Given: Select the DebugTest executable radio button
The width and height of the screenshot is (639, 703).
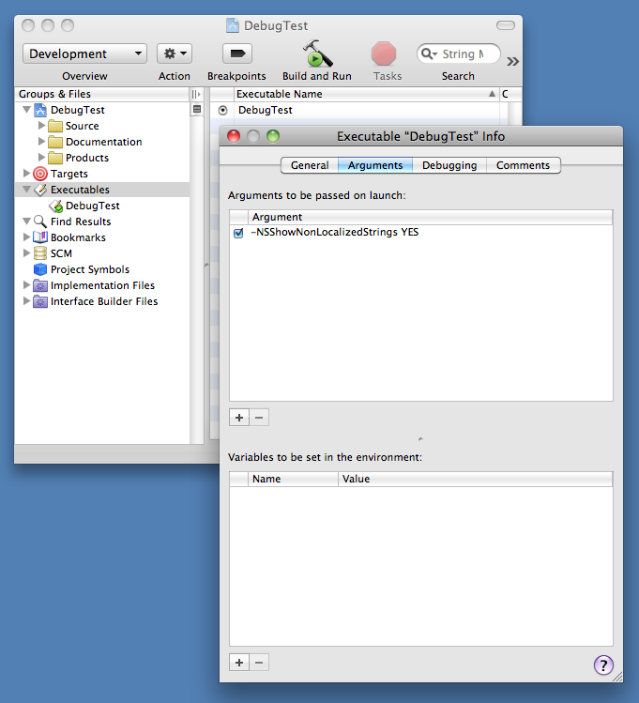Looking at the screenshot, I should click(x=222, y=110).
